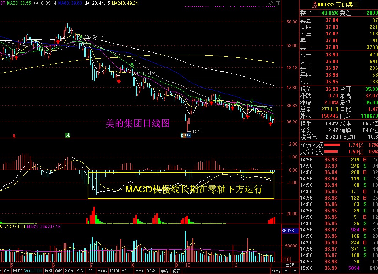Select the 卖一 37.00 ask row
Image resolution: width=378 pixels, height=274 pixels.
[339, 47]
